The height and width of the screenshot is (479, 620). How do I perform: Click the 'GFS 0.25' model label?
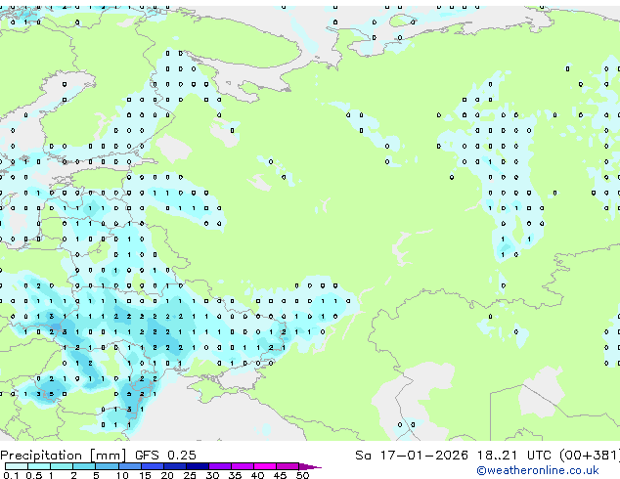click(165, 456)
